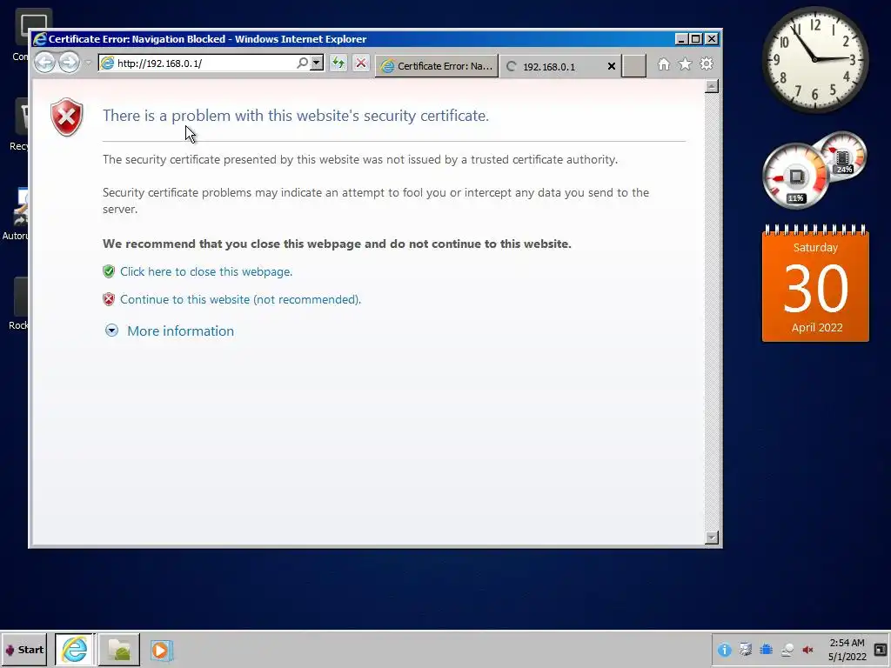The width and height of the screenshot is (891, 668).
Task: Continue to this website (not recommended) link
Action: click(240, 299)
